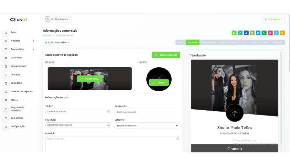Click the Salvar alterações button
Image resolution: width=290 pixels, height=163 pixels.
(x=166, y=55)
